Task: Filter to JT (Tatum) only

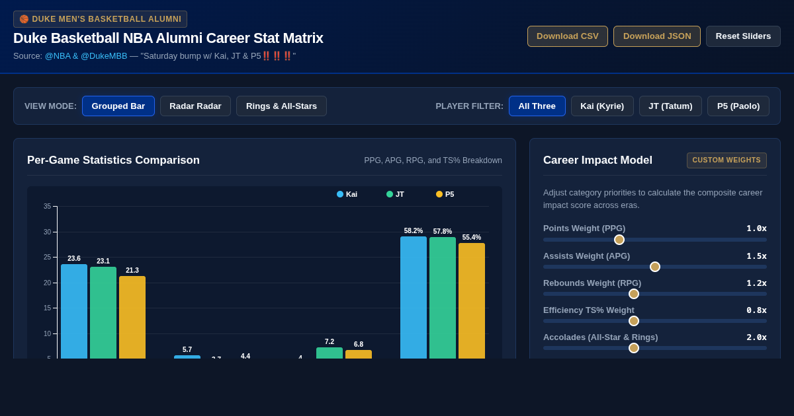Action: [670, 106]
